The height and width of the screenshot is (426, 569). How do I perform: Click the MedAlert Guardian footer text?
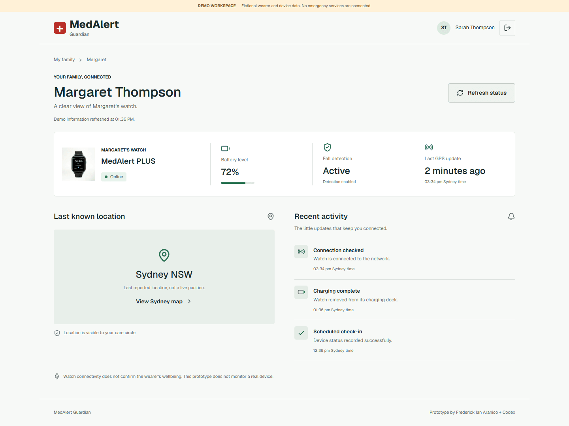(72, 413)
